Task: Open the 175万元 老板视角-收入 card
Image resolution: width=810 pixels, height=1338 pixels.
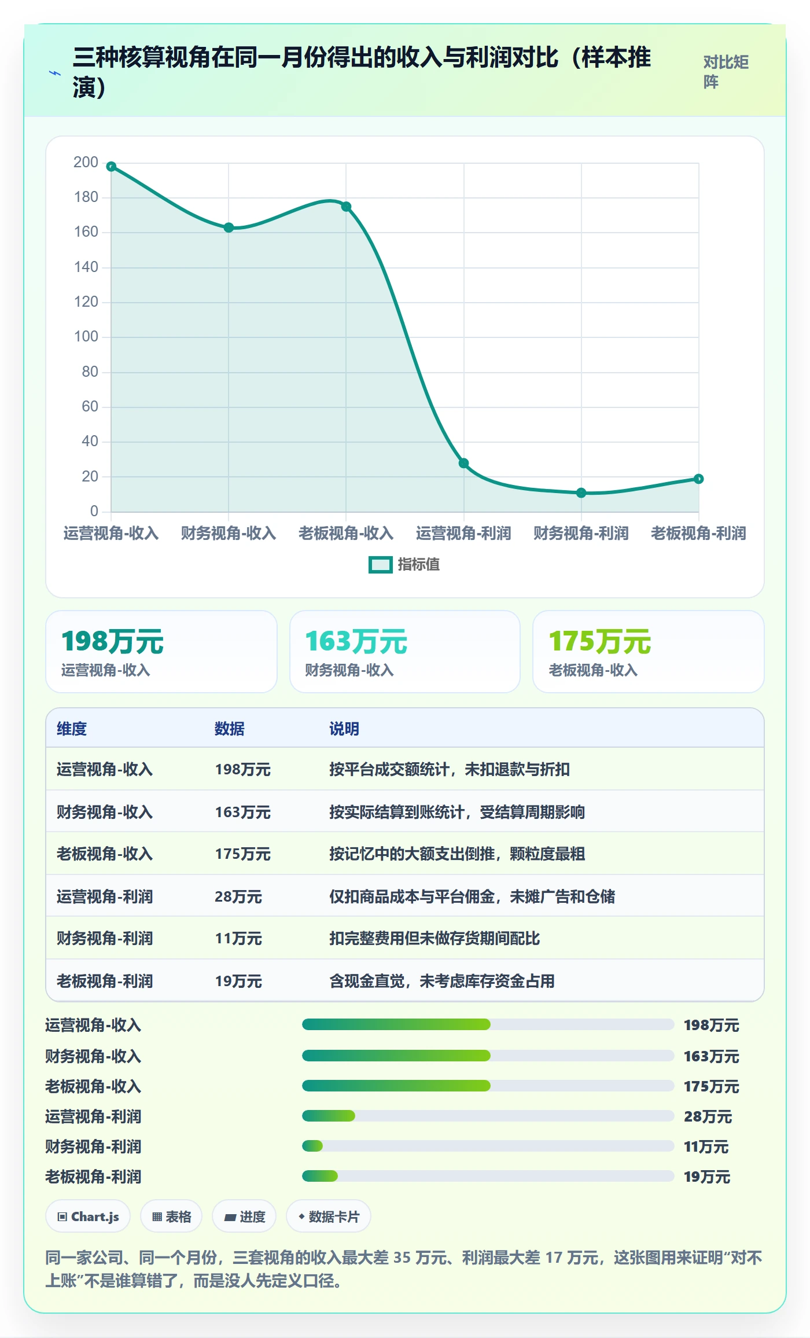Action: 649,652
